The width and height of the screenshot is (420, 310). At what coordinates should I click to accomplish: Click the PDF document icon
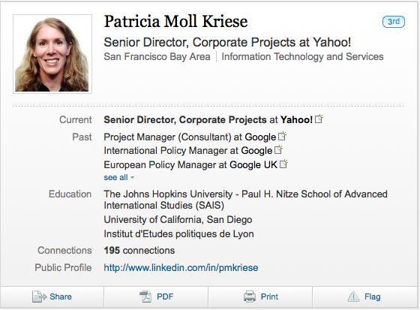pyautogui.click(x=145, y=296)
